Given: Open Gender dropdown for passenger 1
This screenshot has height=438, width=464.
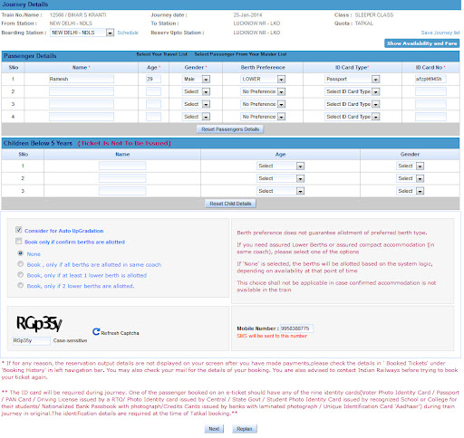Looking at the screenshot, I should coord(196,79).
